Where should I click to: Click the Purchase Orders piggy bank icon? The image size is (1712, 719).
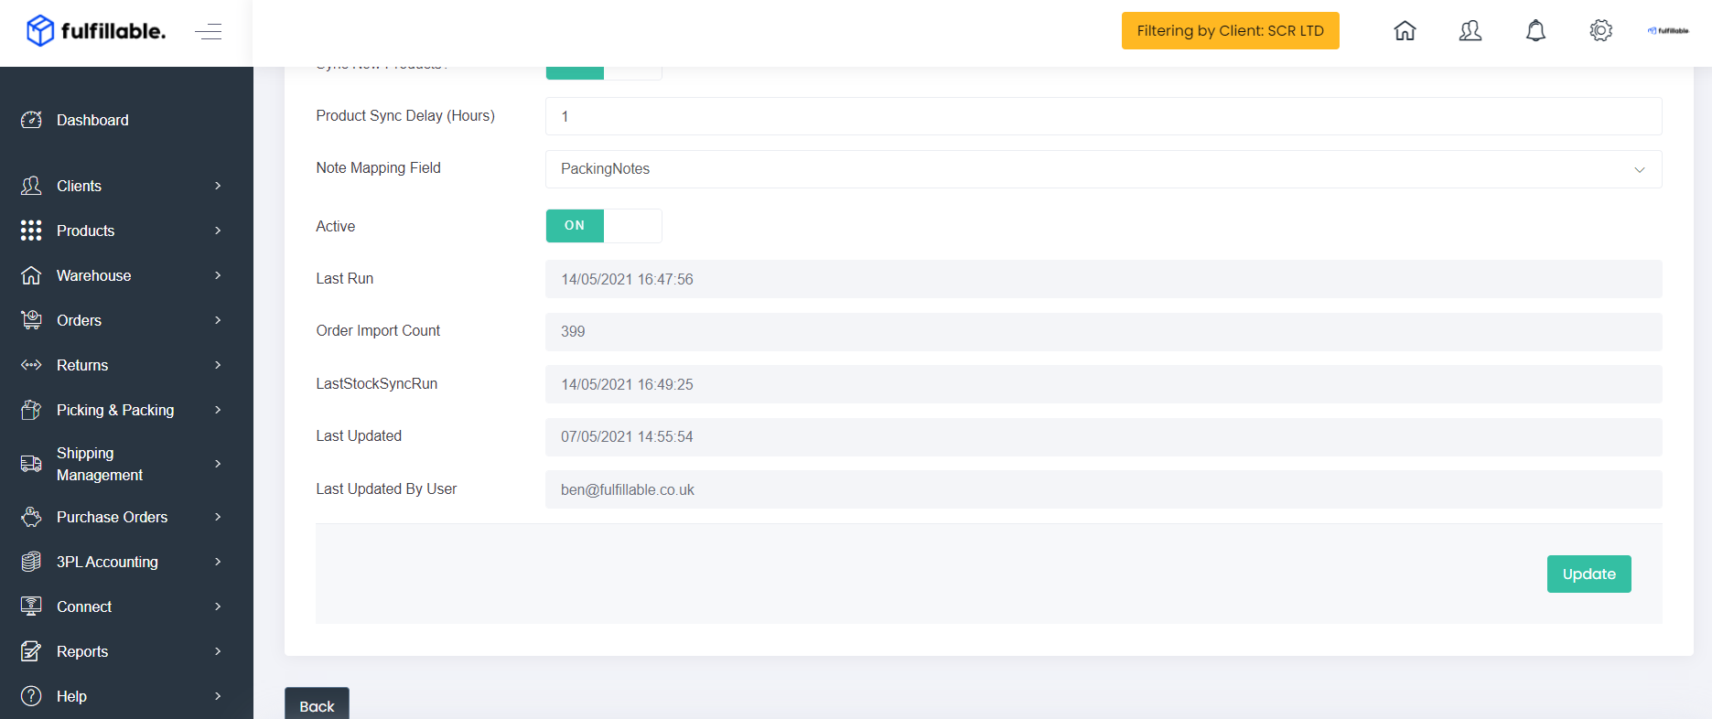coord(31,517)
